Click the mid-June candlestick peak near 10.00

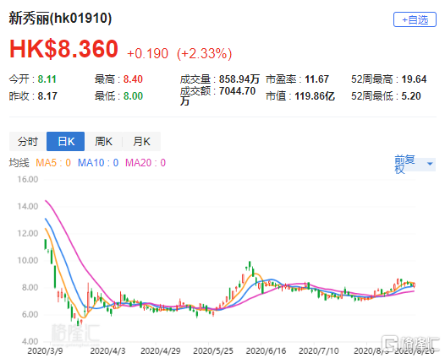point(250,266)
